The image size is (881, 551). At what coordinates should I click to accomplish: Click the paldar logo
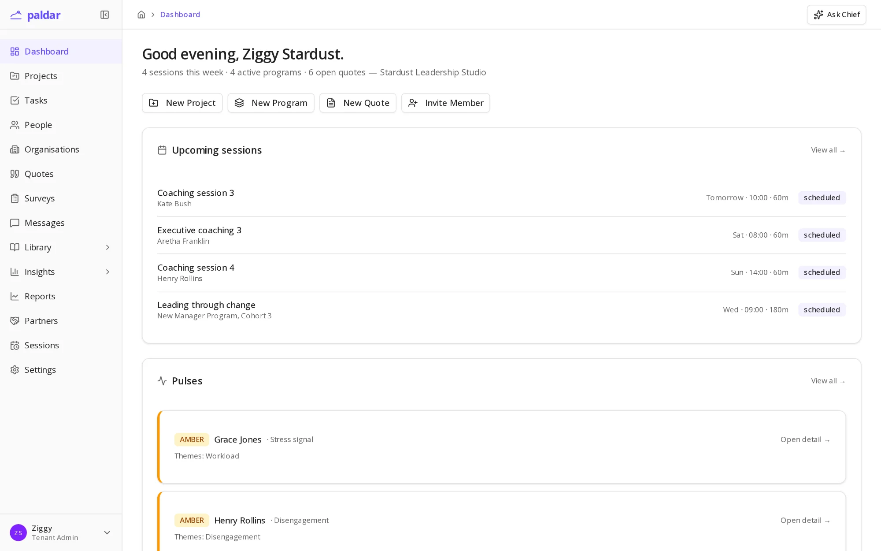click(35, 15)
